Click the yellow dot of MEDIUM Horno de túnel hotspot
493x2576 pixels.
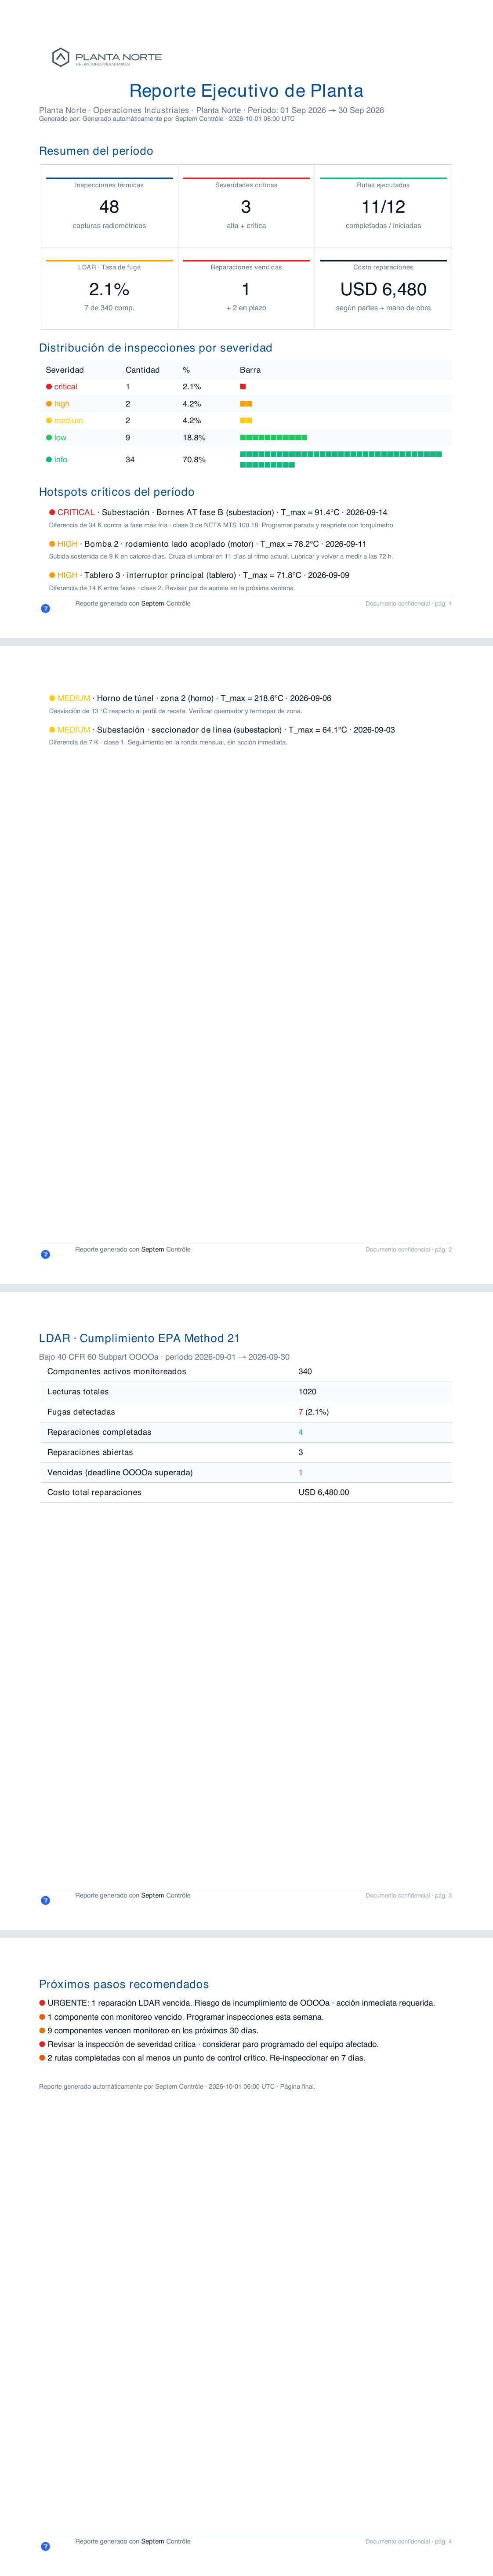click(x=52, y=698)
